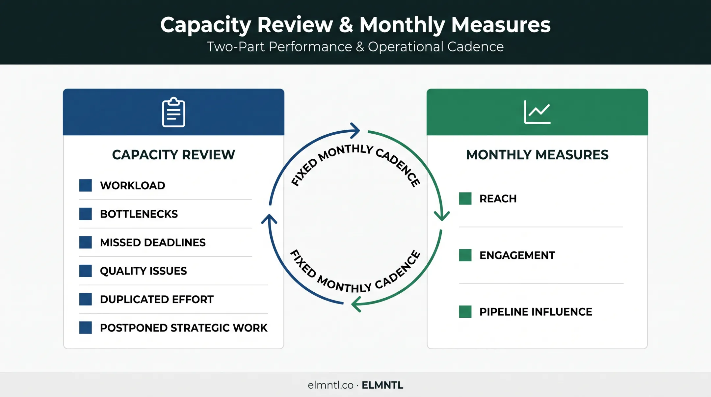
Task: Click the blue square bullet beside BOTTLENECKS
Action: 86,214
